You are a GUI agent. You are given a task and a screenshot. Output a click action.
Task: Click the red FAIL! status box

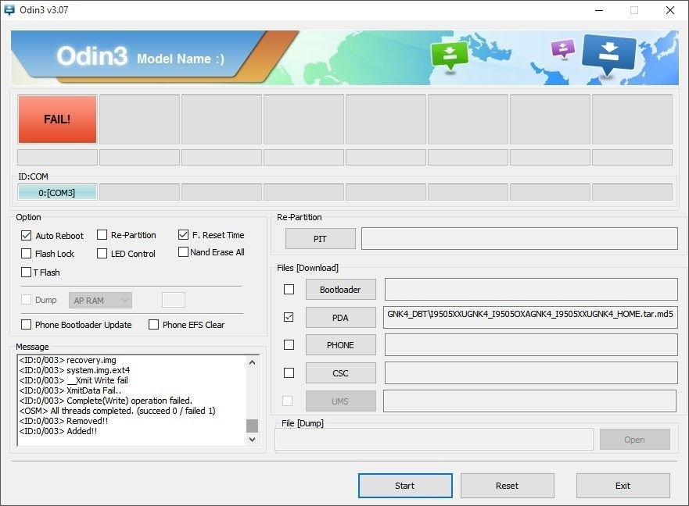[57, 119]
